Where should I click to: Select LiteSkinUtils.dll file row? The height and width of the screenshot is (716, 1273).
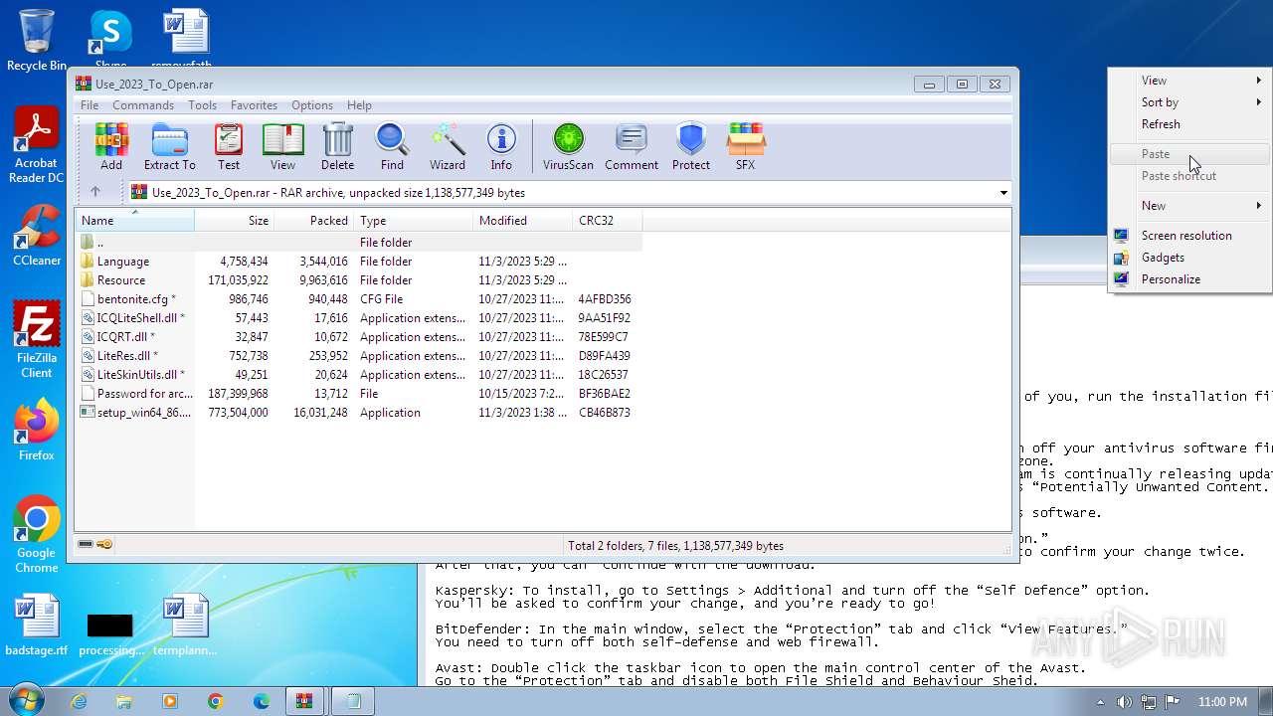(x=359, y=375)
